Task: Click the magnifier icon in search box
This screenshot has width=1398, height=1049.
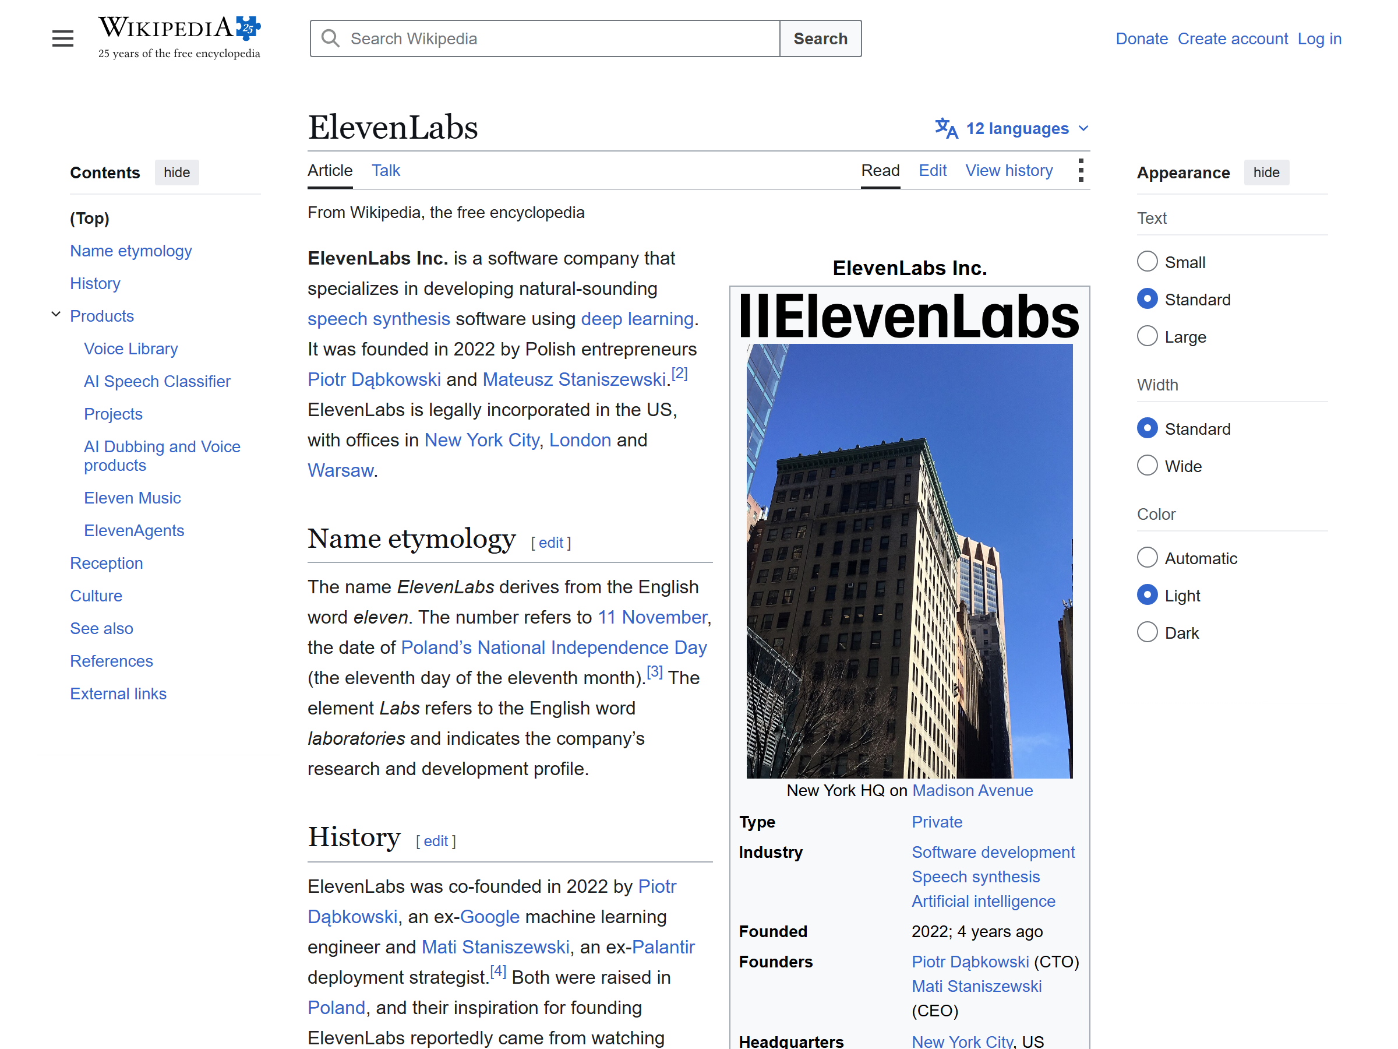Action: pyautogui.click(x=330, y=38)
